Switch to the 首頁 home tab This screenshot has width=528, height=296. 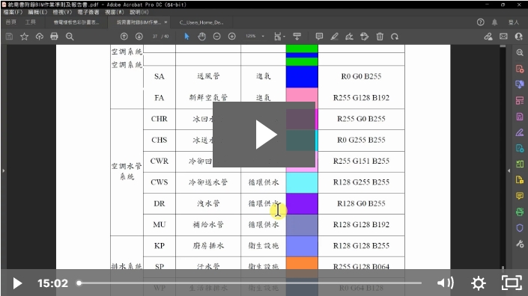pos(11,22)
